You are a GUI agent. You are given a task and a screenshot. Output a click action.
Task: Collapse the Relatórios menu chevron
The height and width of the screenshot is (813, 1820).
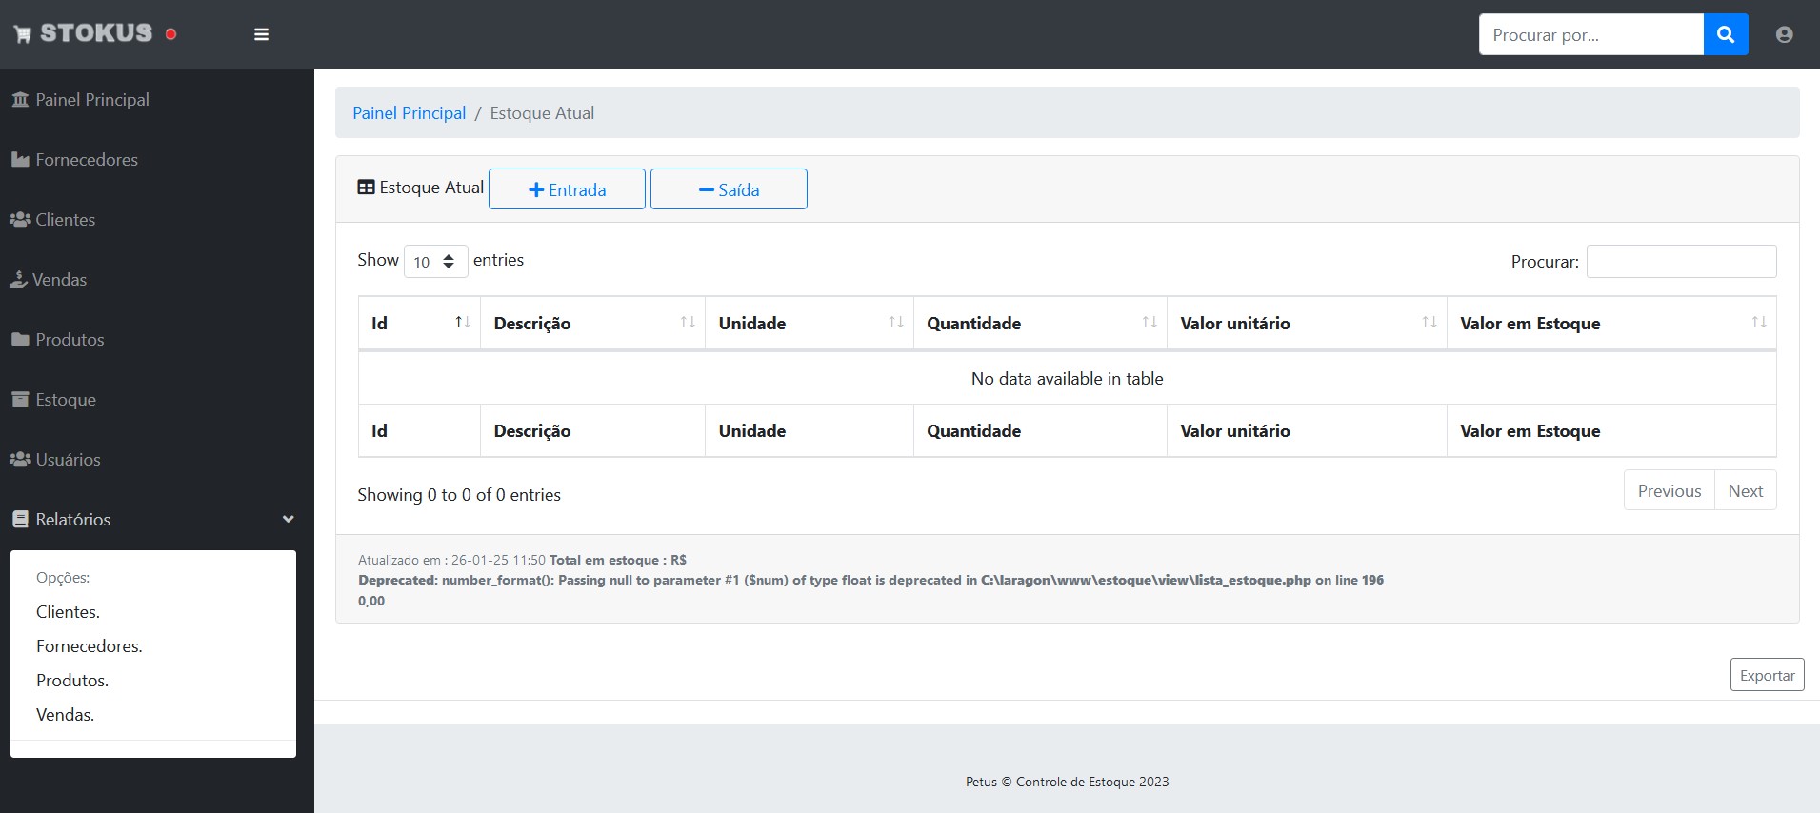coord(288,519)
